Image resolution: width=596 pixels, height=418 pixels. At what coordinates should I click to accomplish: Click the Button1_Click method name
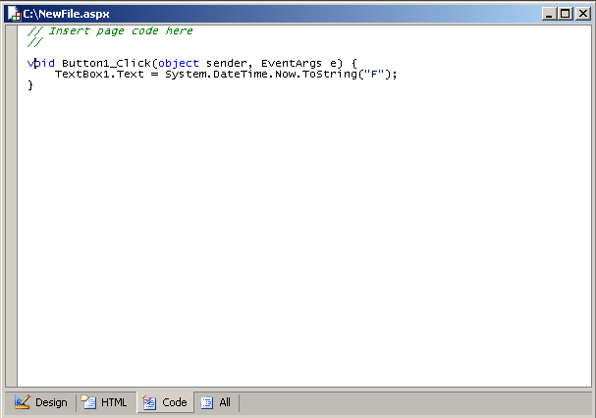tap(106, 63)
